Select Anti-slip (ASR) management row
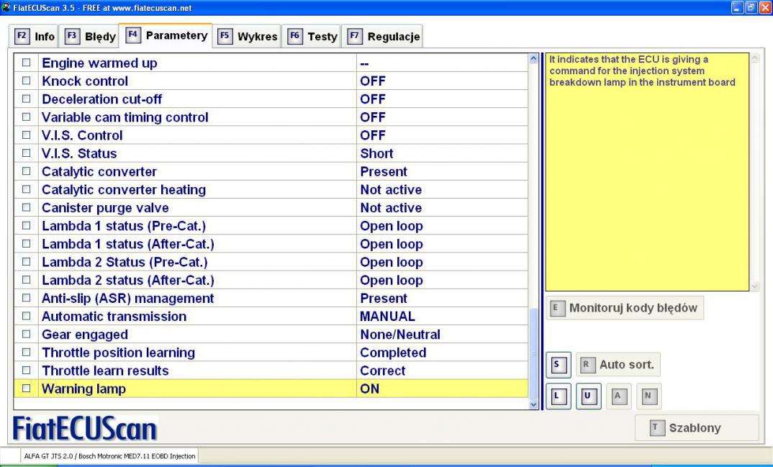 (x=271, y=298)
